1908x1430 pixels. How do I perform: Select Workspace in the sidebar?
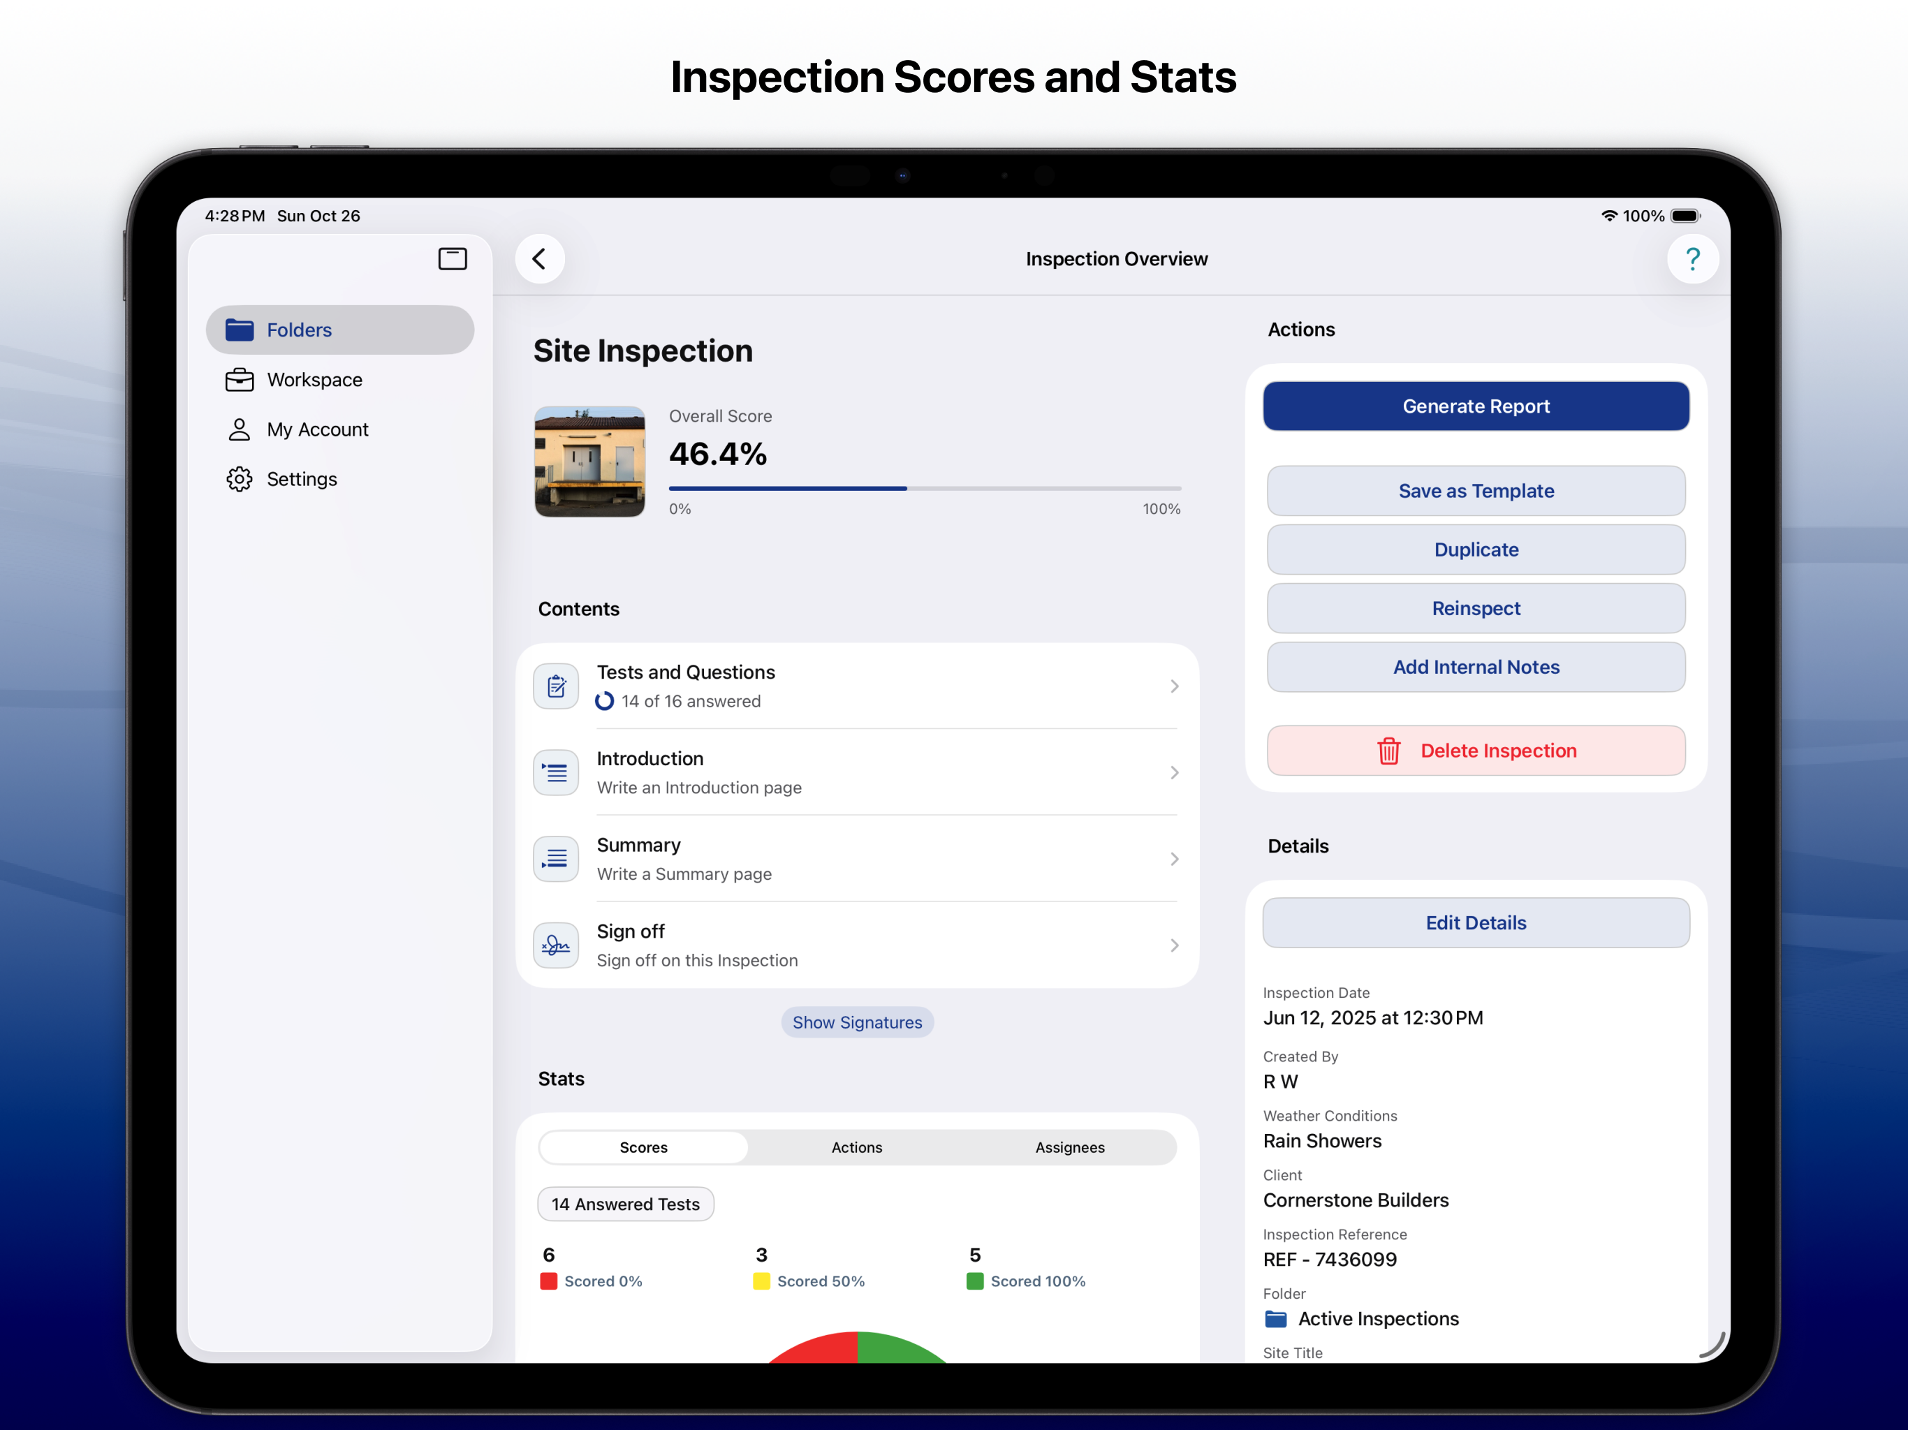click(x=340, y=379)
